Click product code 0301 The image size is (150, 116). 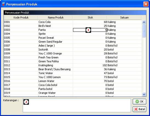point(7,22)
